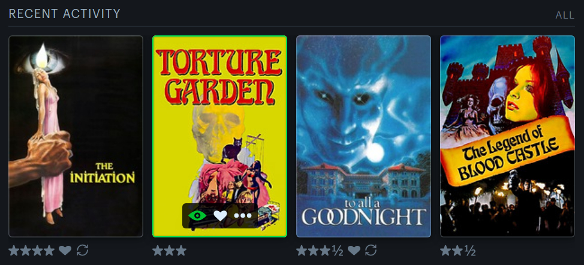584x265 pixels.
Task: Click the first star under Legend of Blood Castle
Action: 445,251
